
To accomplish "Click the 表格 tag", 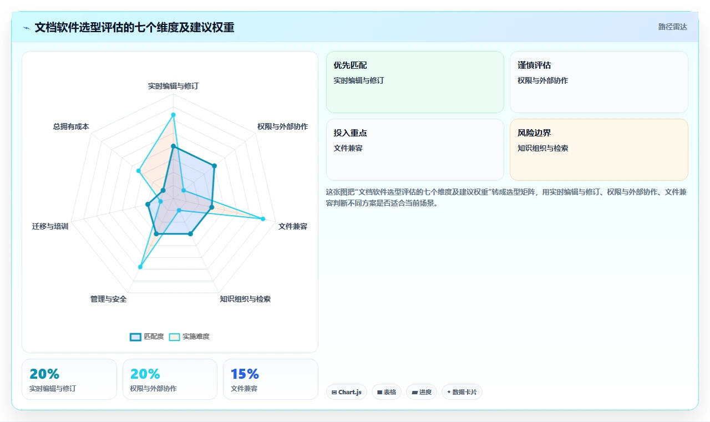I will pos(387,392).
